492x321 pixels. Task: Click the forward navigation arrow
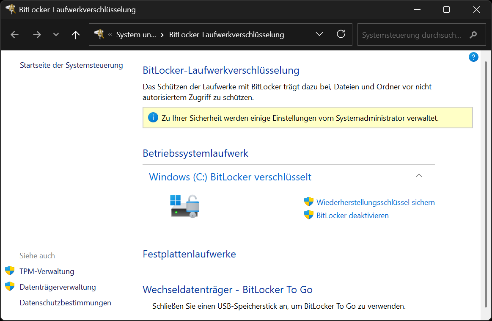coord(37,34)
